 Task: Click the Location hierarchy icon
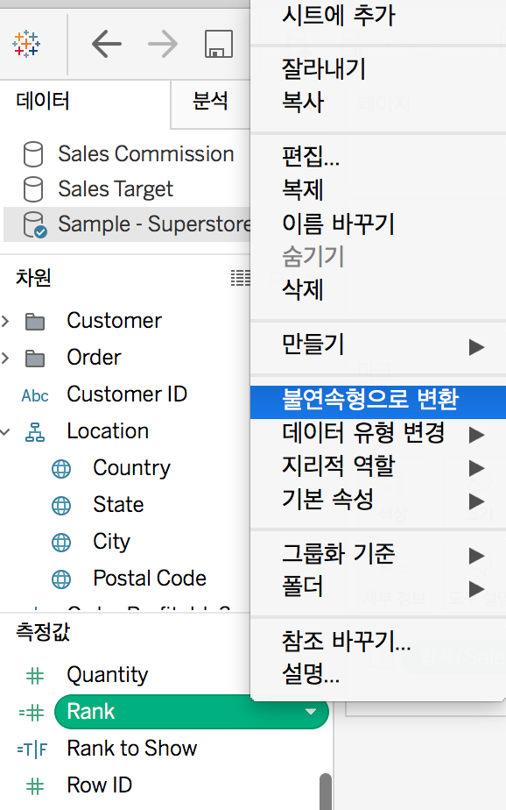tap(35, 432)
